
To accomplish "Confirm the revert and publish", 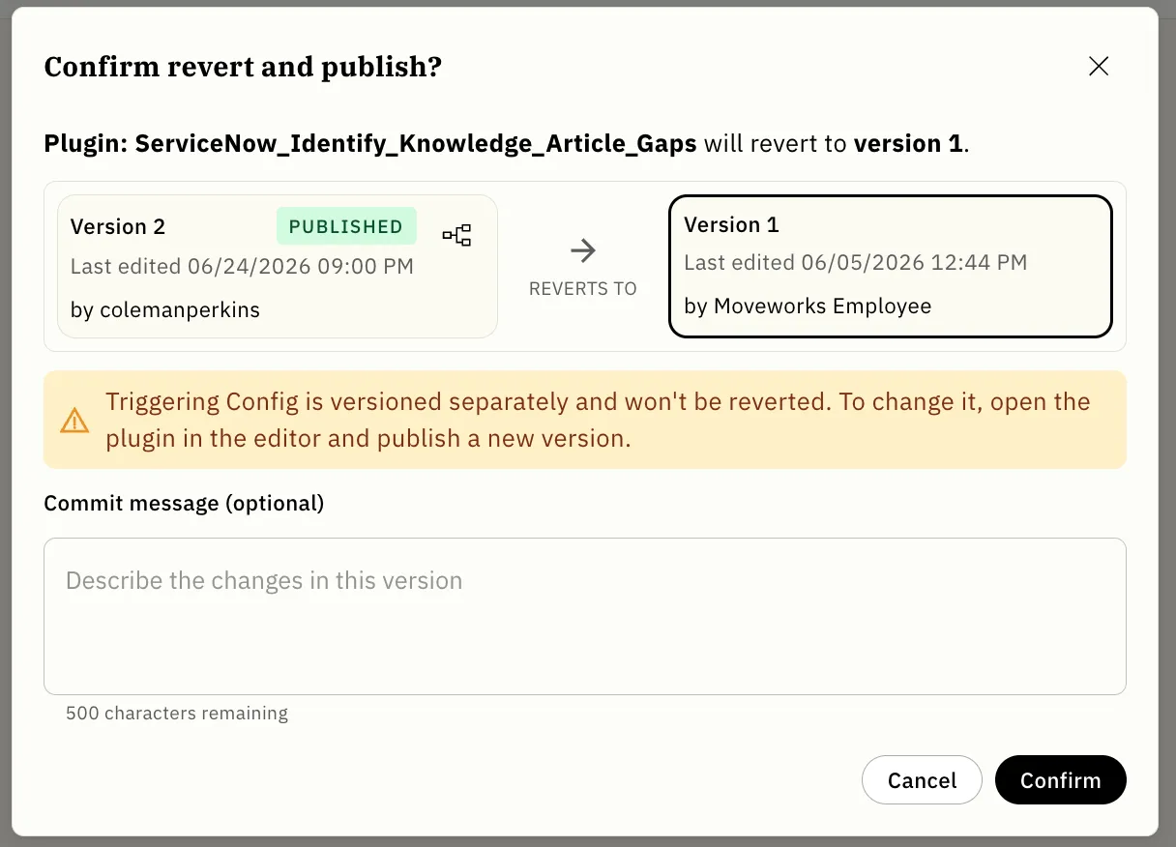I will click(x=1060, y=779).
